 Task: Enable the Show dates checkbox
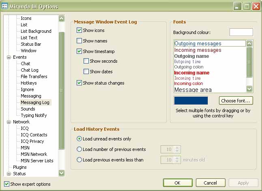(86, 72)
